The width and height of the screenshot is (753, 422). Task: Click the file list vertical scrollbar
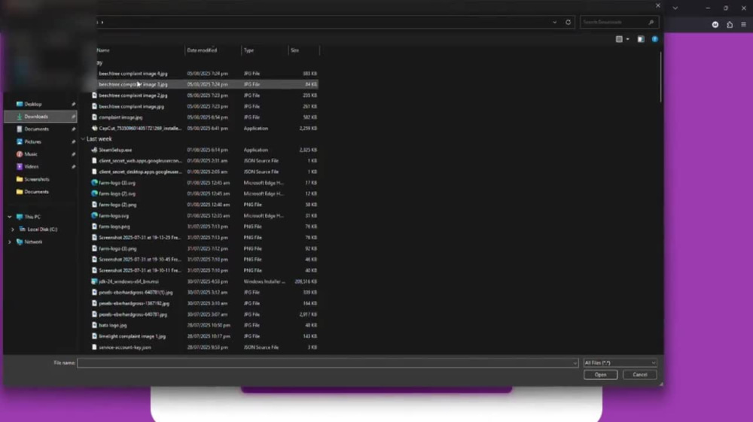[x=661, y=77]
